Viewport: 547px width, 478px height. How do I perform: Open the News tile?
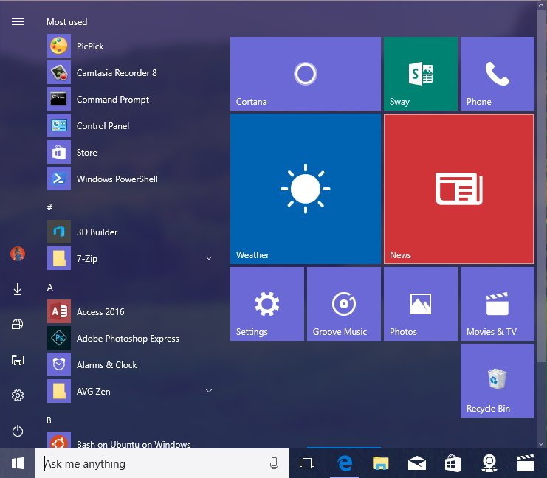(x=458, y=189)
